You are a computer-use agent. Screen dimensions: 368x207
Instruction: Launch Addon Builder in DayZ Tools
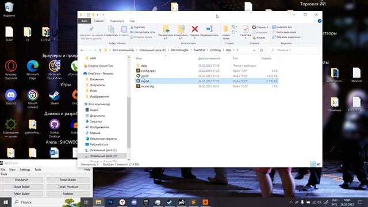[x=22, y=194]
